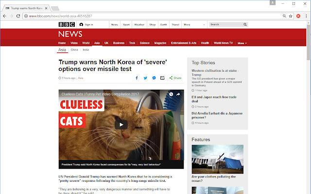Click the BBC logo
Screen dimensions: 311x194
click(x=67, y=25)
